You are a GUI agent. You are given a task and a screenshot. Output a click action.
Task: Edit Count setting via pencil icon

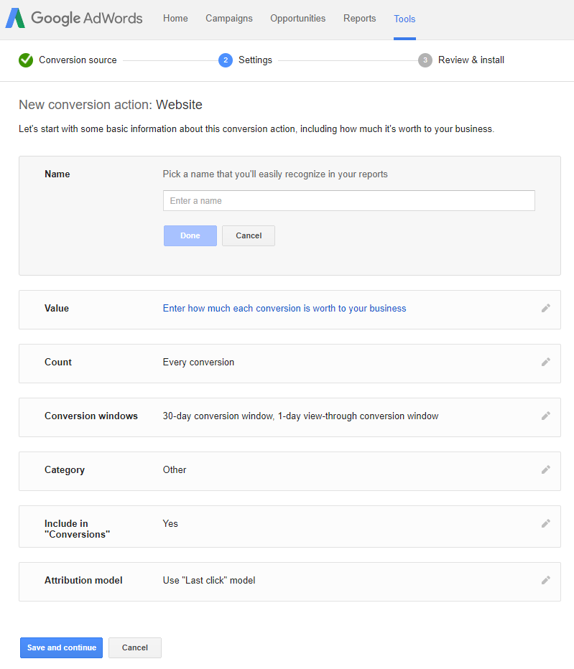pyautogui.click(x=546, y=362)
